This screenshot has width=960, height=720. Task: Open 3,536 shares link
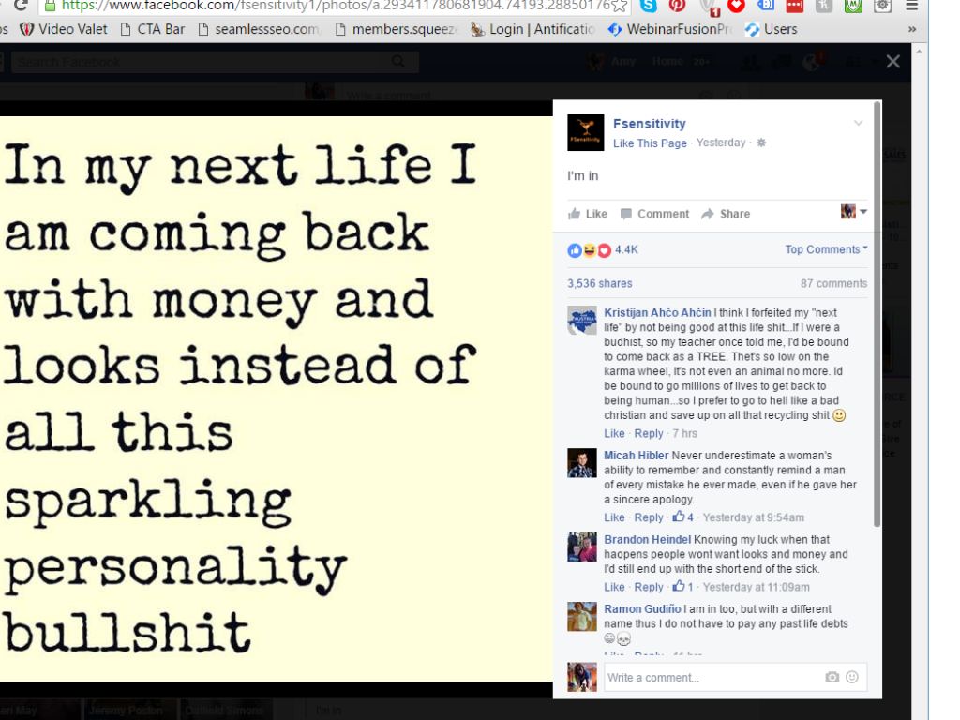tap(599, 283)
